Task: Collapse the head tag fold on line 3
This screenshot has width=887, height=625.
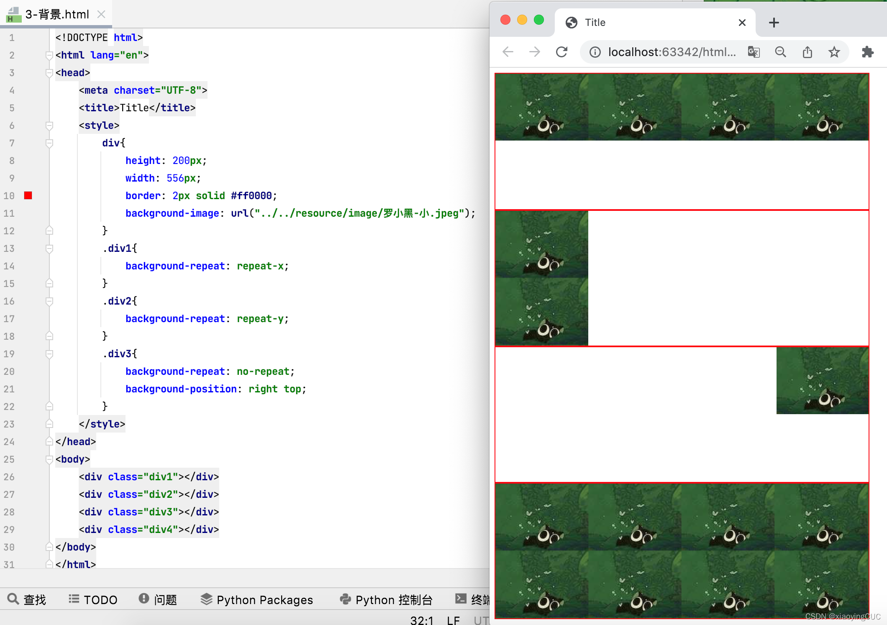Action: 49,73
